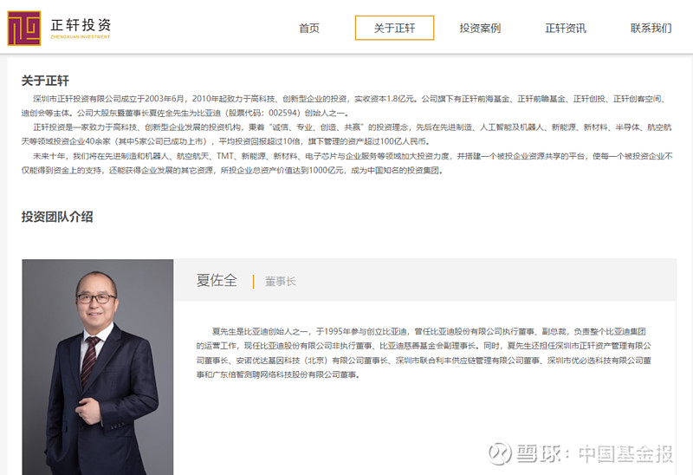
Task: Click the Zhengxuan Investment maroon logo icon
Action: [x=24, y=29]
